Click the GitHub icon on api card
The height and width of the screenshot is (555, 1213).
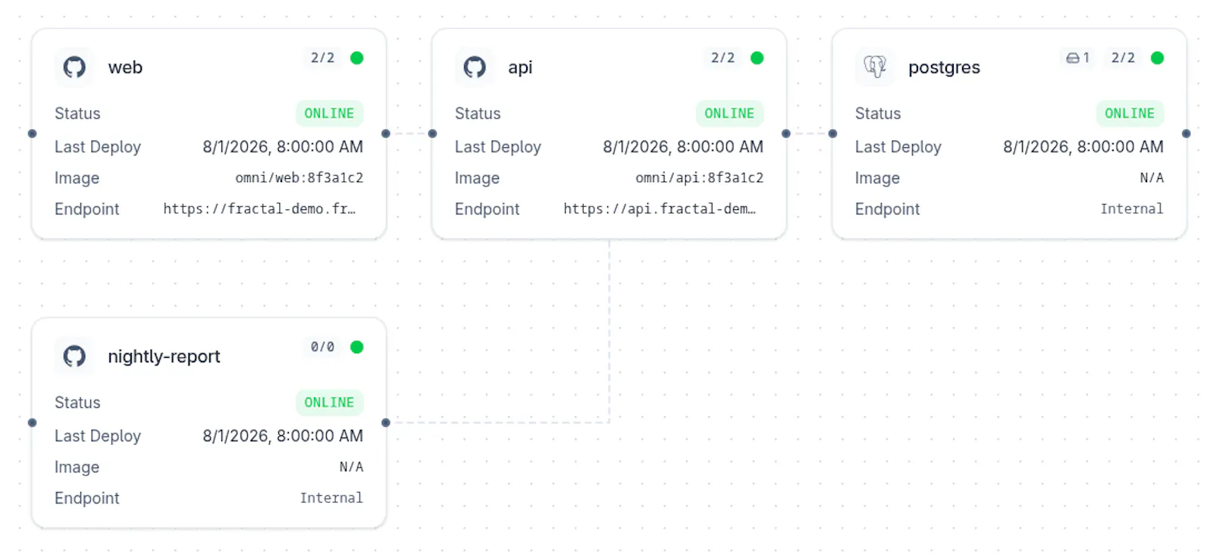475,67
